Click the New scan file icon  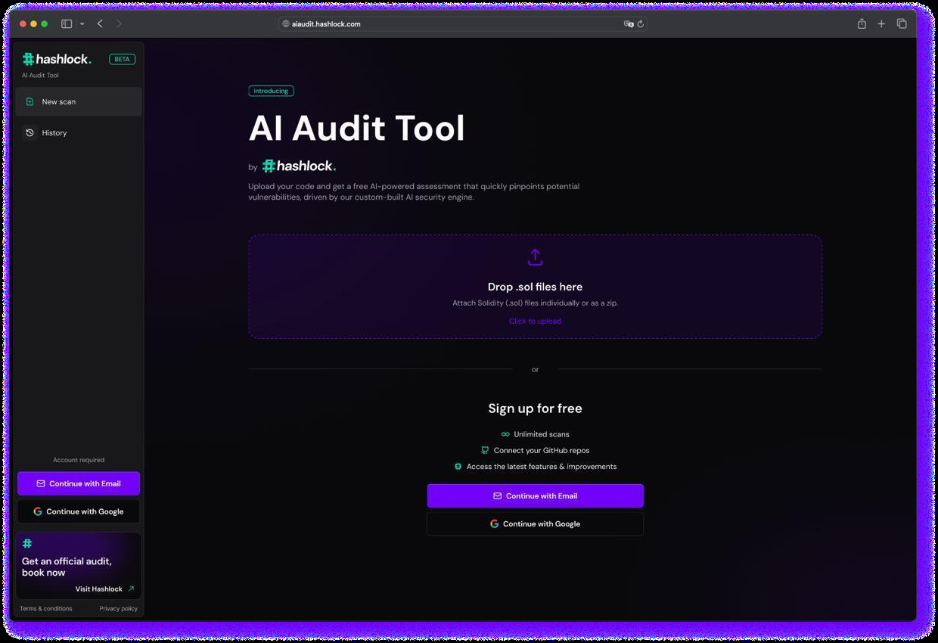point(30,102)
